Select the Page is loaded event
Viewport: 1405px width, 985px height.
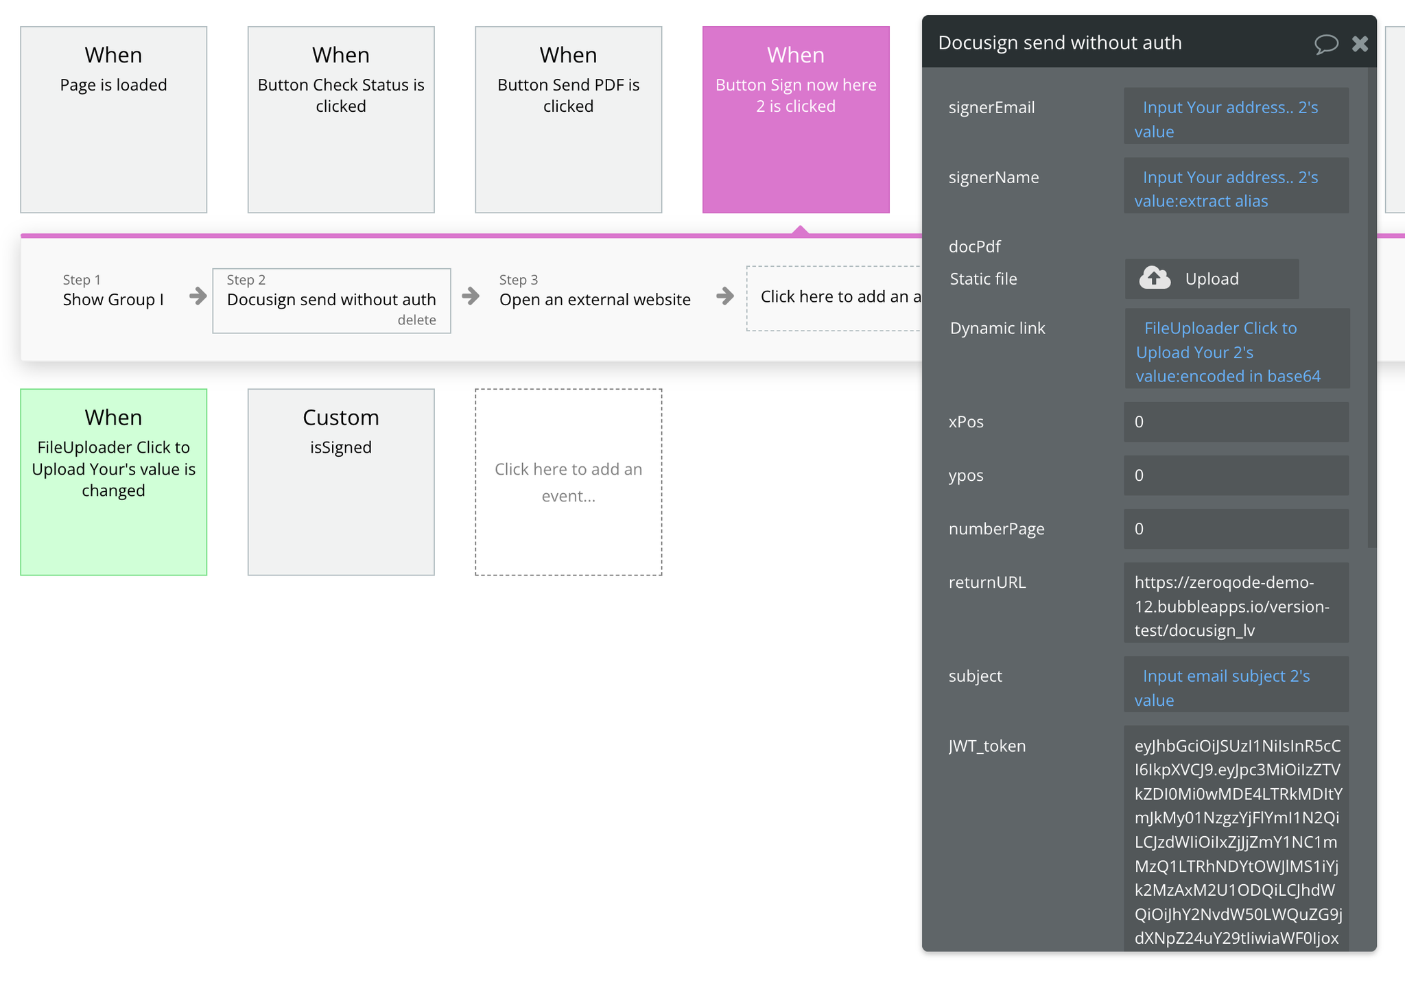tap(114, 120)
